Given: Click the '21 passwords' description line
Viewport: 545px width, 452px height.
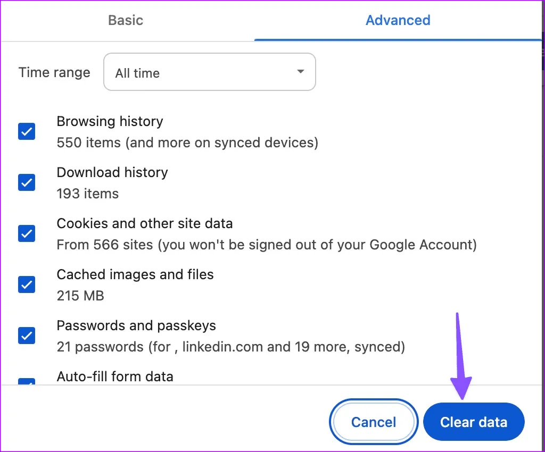Looking at the screenshot, I should (230, 347).
